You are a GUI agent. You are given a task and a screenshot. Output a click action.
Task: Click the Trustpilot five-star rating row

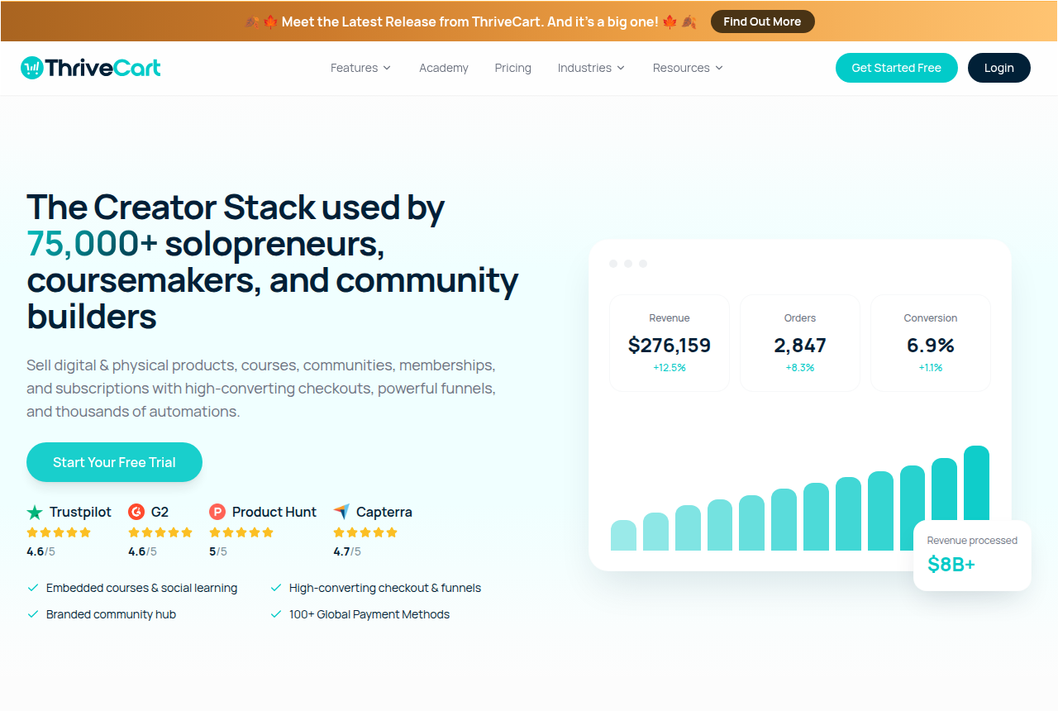click(x=59, y=532)
